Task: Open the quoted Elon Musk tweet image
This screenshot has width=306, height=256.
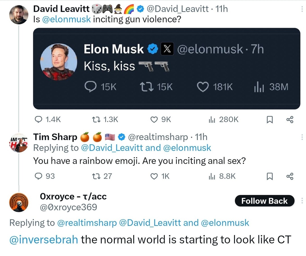Action: [167, 69]
